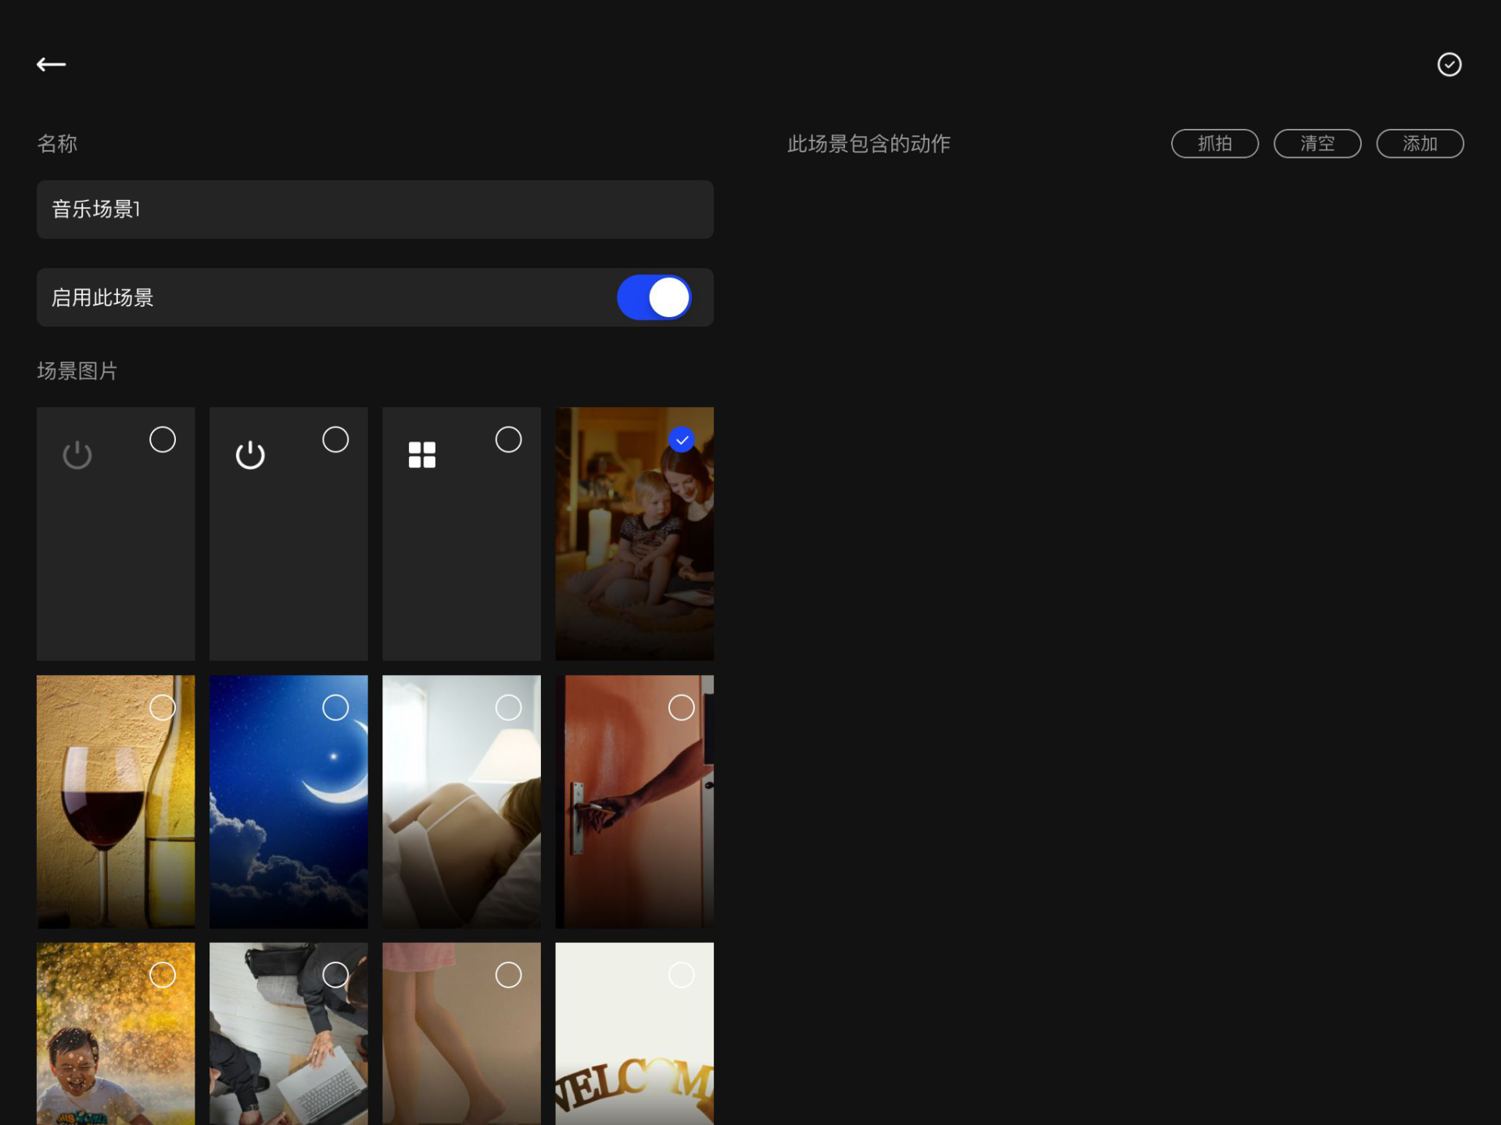
Task: Click the 名称 label
Action: 57,144
